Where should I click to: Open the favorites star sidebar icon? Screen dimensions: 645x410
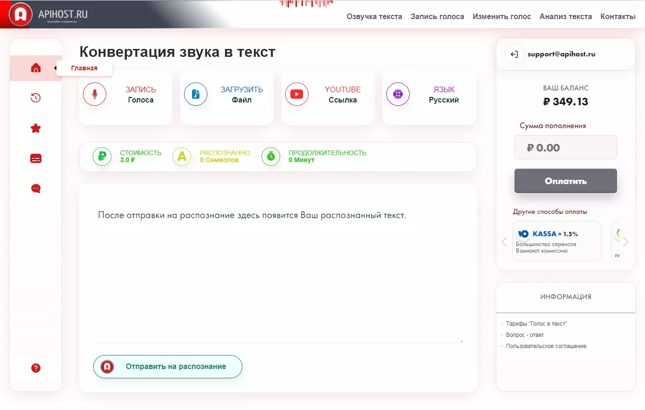pos(36,128)
